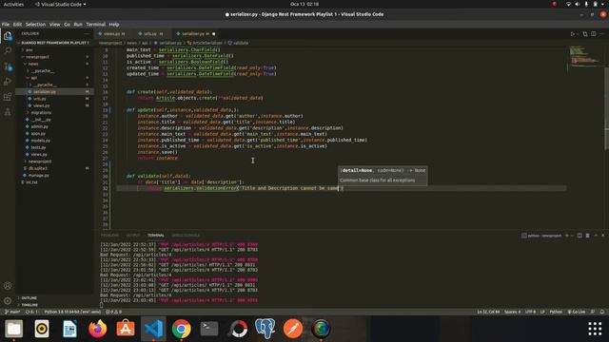Open the Search view in activity bar
609x342 pixels.
[x=8, y=50]
